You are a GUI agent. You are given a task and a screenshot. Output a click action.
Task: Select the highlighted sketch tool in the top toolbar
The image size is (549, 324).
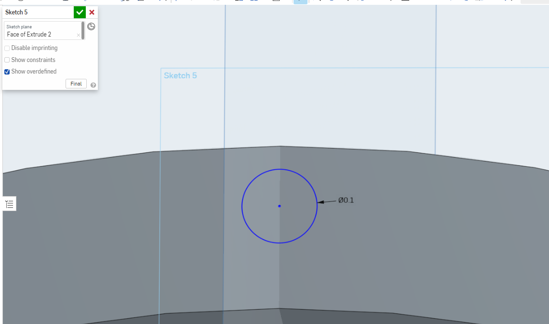point(300,2)
